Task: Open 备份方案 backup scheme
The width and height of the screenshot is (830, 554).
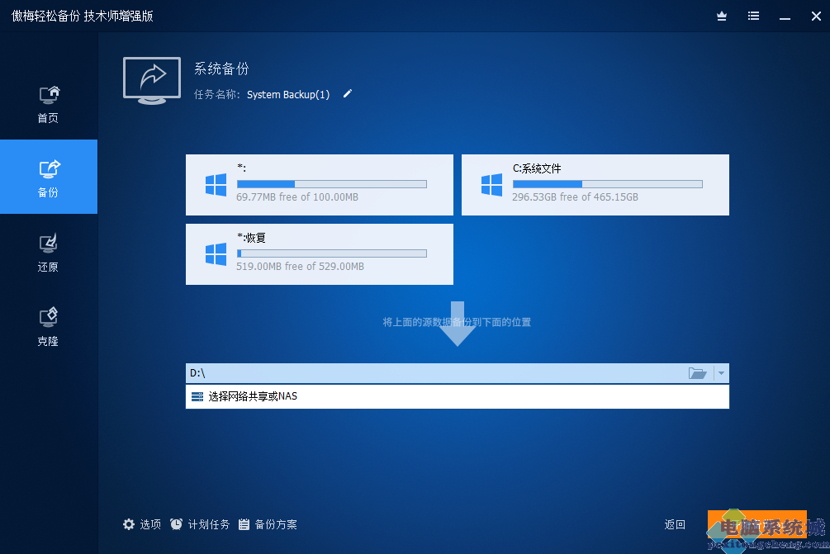Action: tap(268, 524)
